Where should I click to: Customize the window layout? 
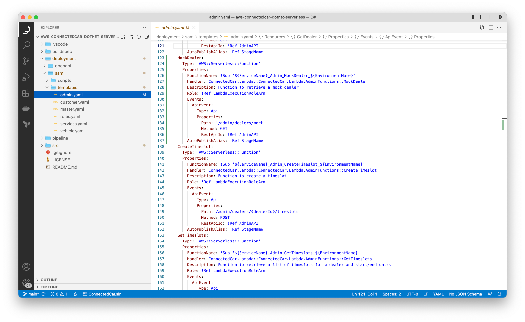tap(500, 17)
